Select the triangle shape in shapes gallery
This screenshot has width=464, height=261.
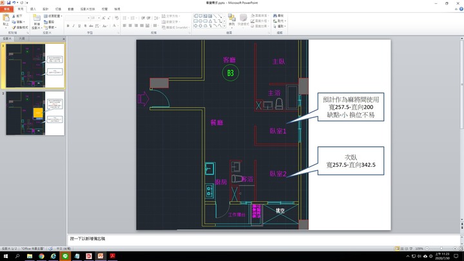point(210,21)
